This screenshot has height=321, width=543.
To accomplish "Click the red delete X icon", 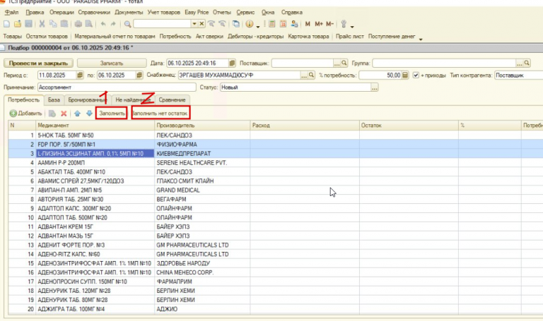I will 64,113.
